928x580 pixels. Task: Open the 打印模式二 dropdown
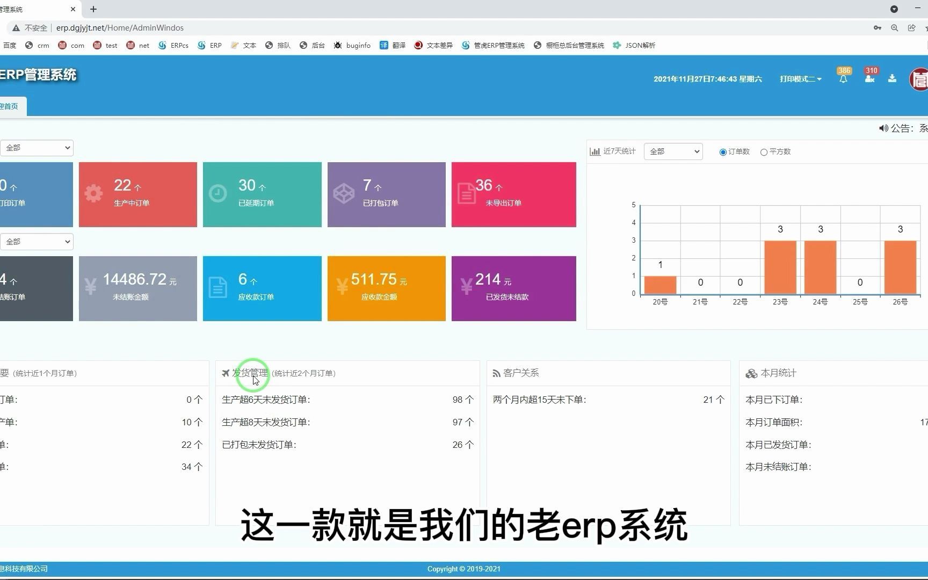pos(801,79)
